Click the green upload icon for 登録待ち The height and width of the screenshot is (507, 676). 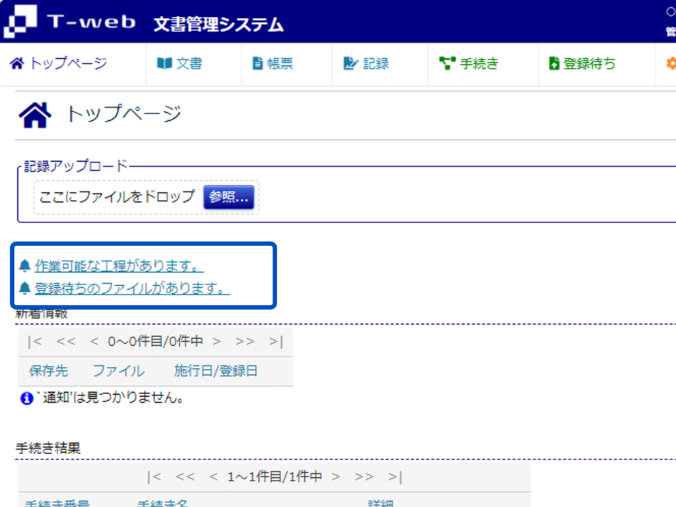(554, 64)
